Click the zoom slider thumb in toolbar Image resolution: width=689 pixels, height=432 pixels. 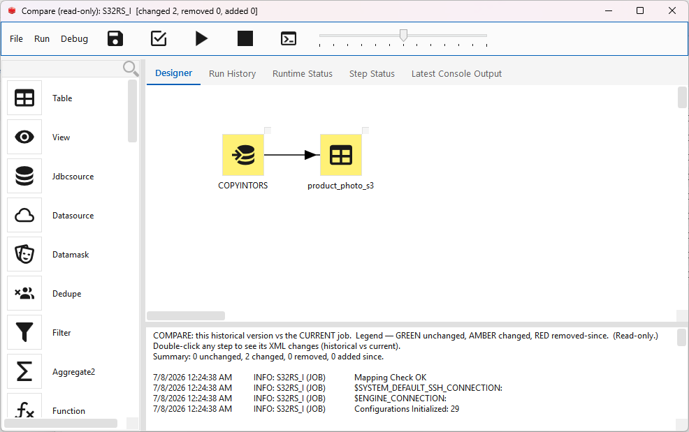403,35
